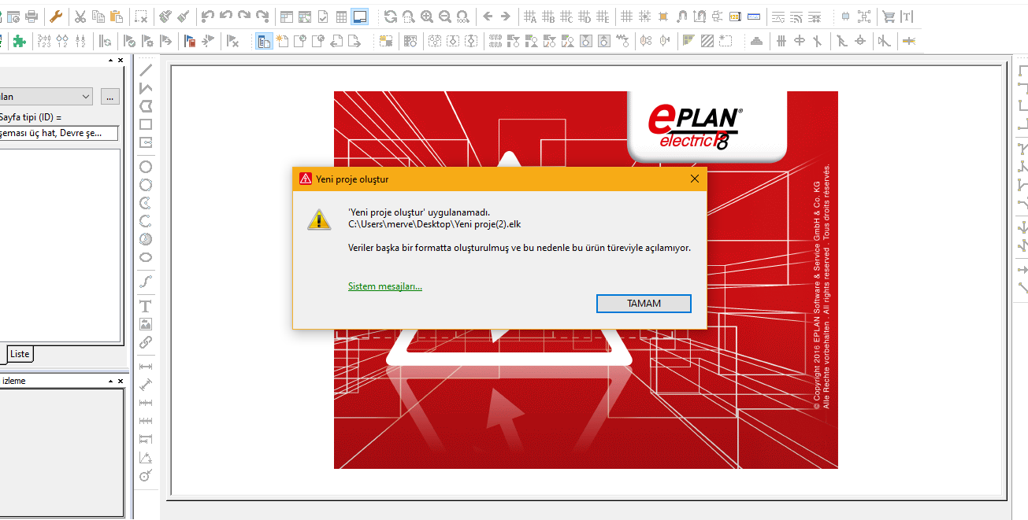Close the Yeni proje oluştur dialog
The image size is (1028, 520).
click(x=694, y=179)
